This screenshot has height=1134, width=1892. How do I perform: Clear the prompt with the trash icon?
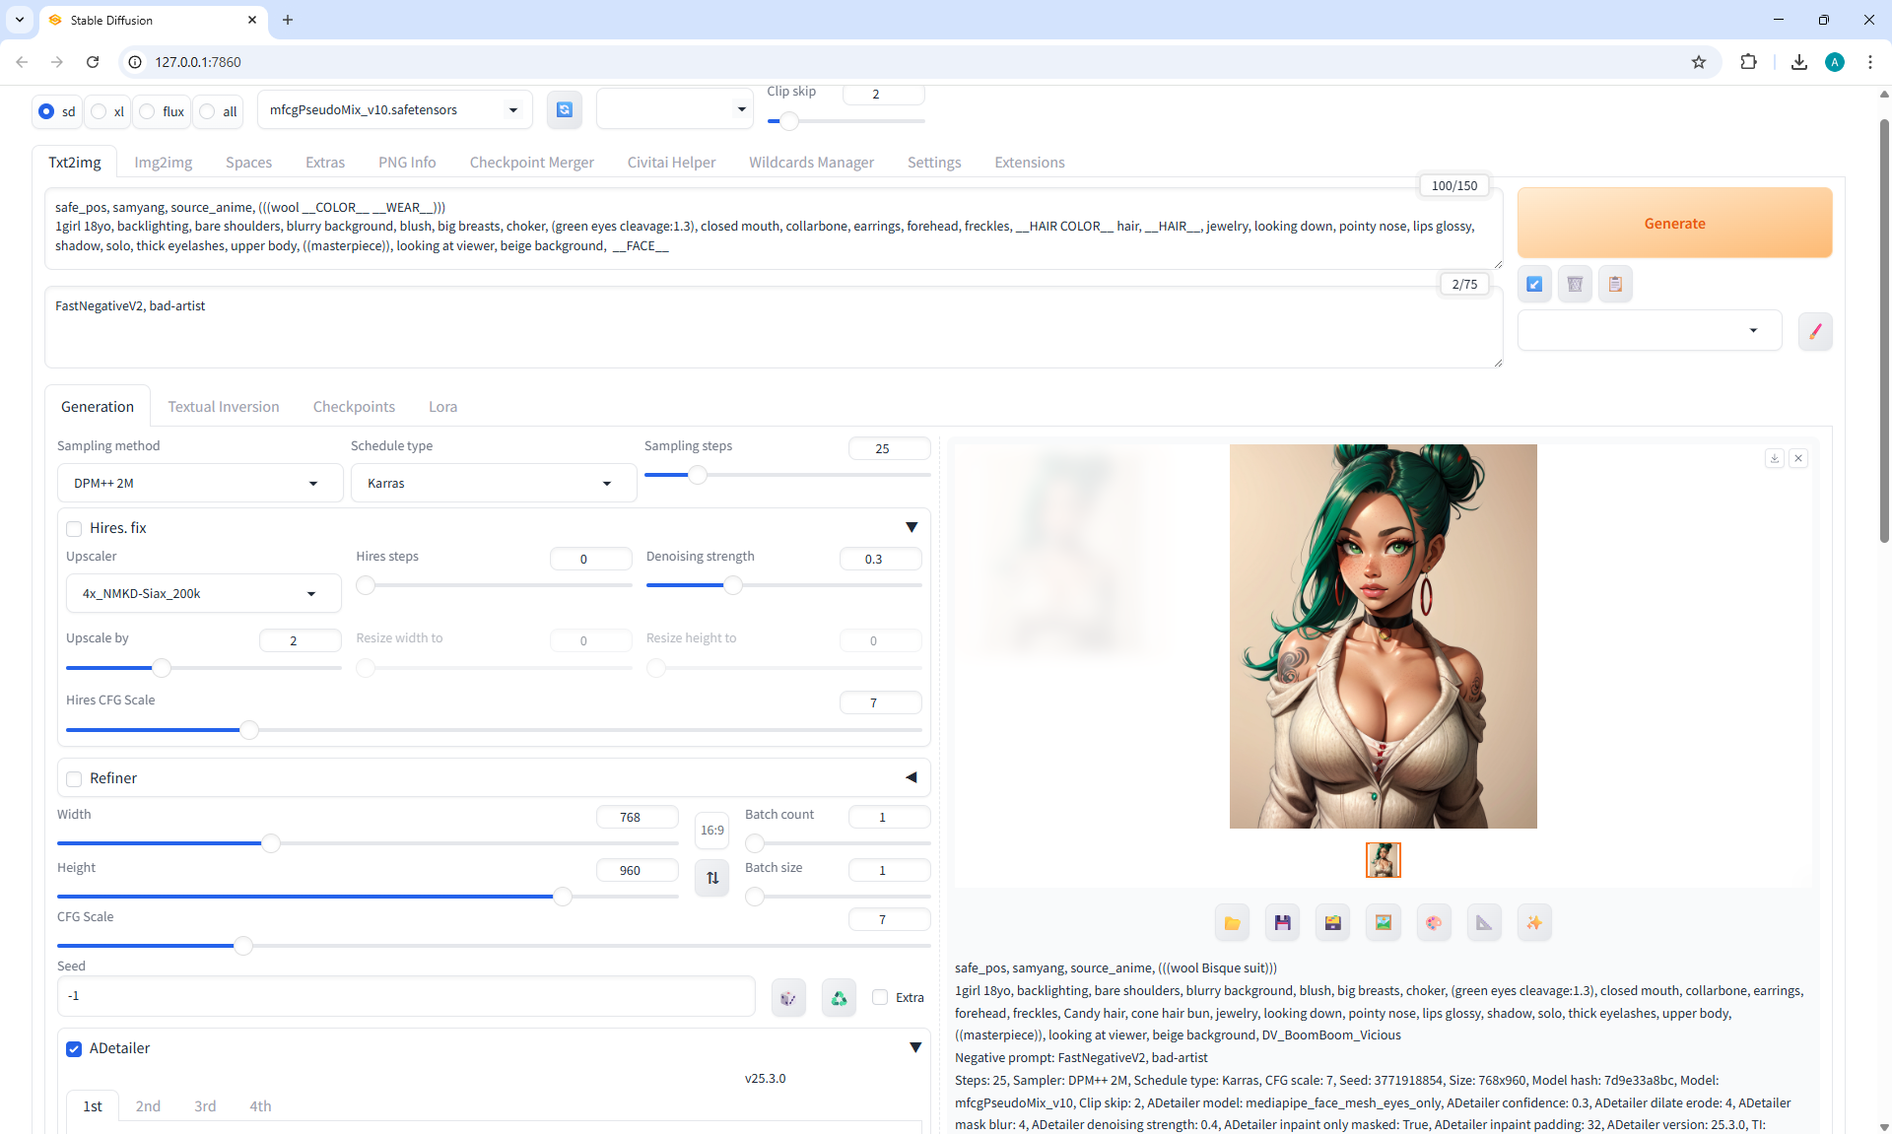pyautogui.click(x=1575, y=285)
